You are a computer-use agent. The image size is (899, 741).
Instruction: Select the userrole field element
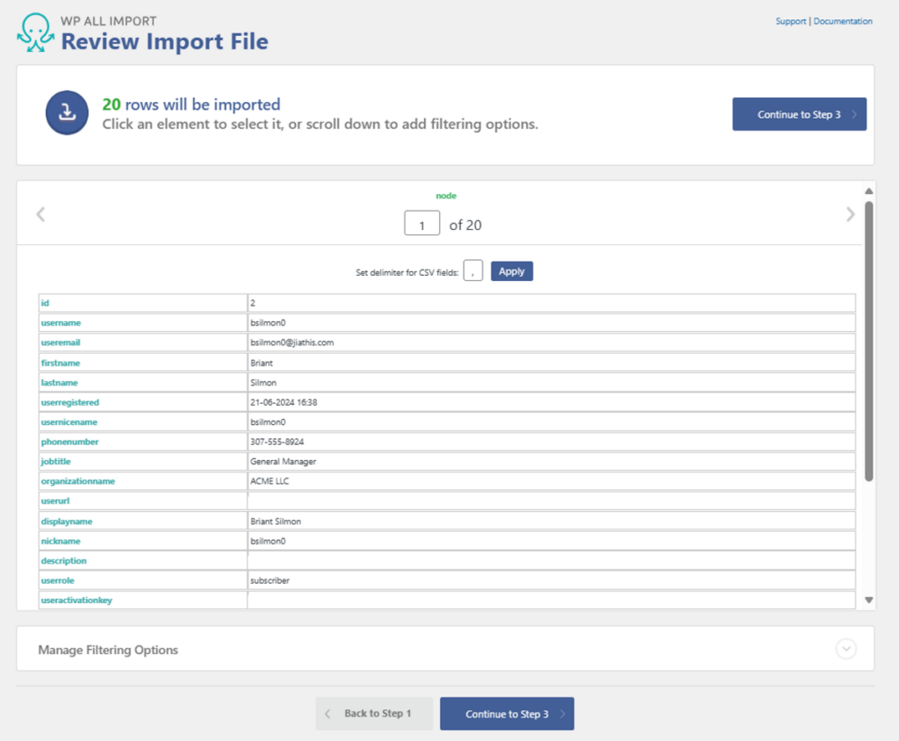pyautogui.click(x=57, y=580)
